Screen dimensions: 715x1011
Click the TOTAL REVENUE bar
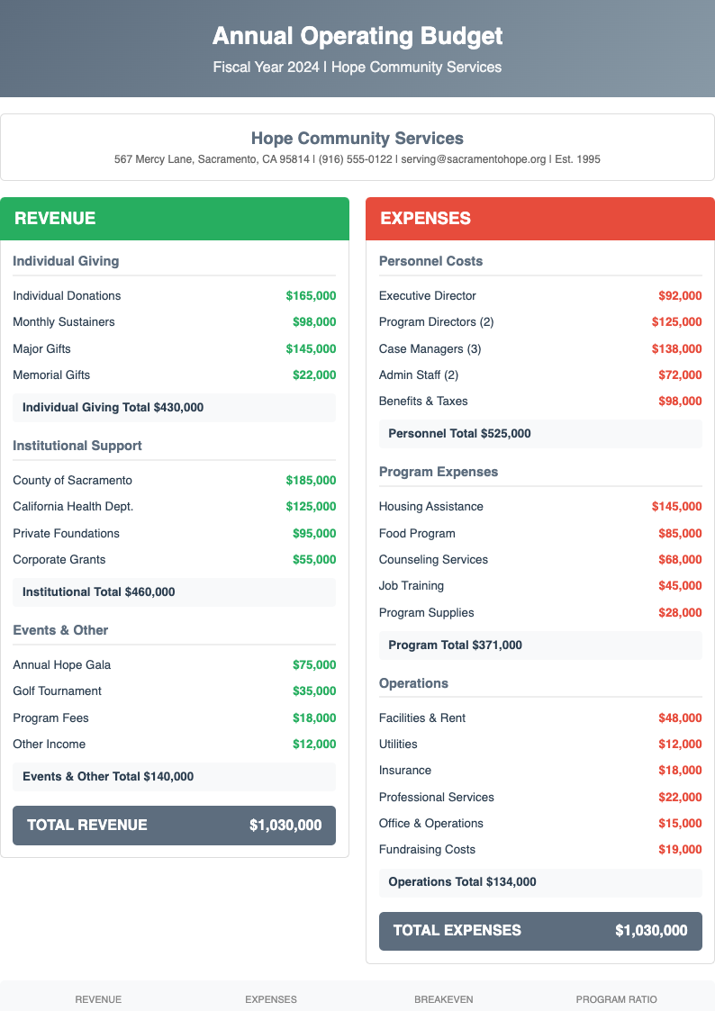coord(174,826)
